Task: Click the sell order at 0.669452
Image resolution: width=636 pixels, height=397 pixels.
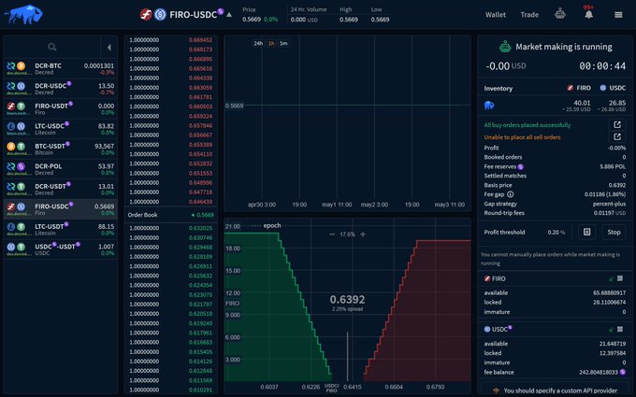Action: 170,40
